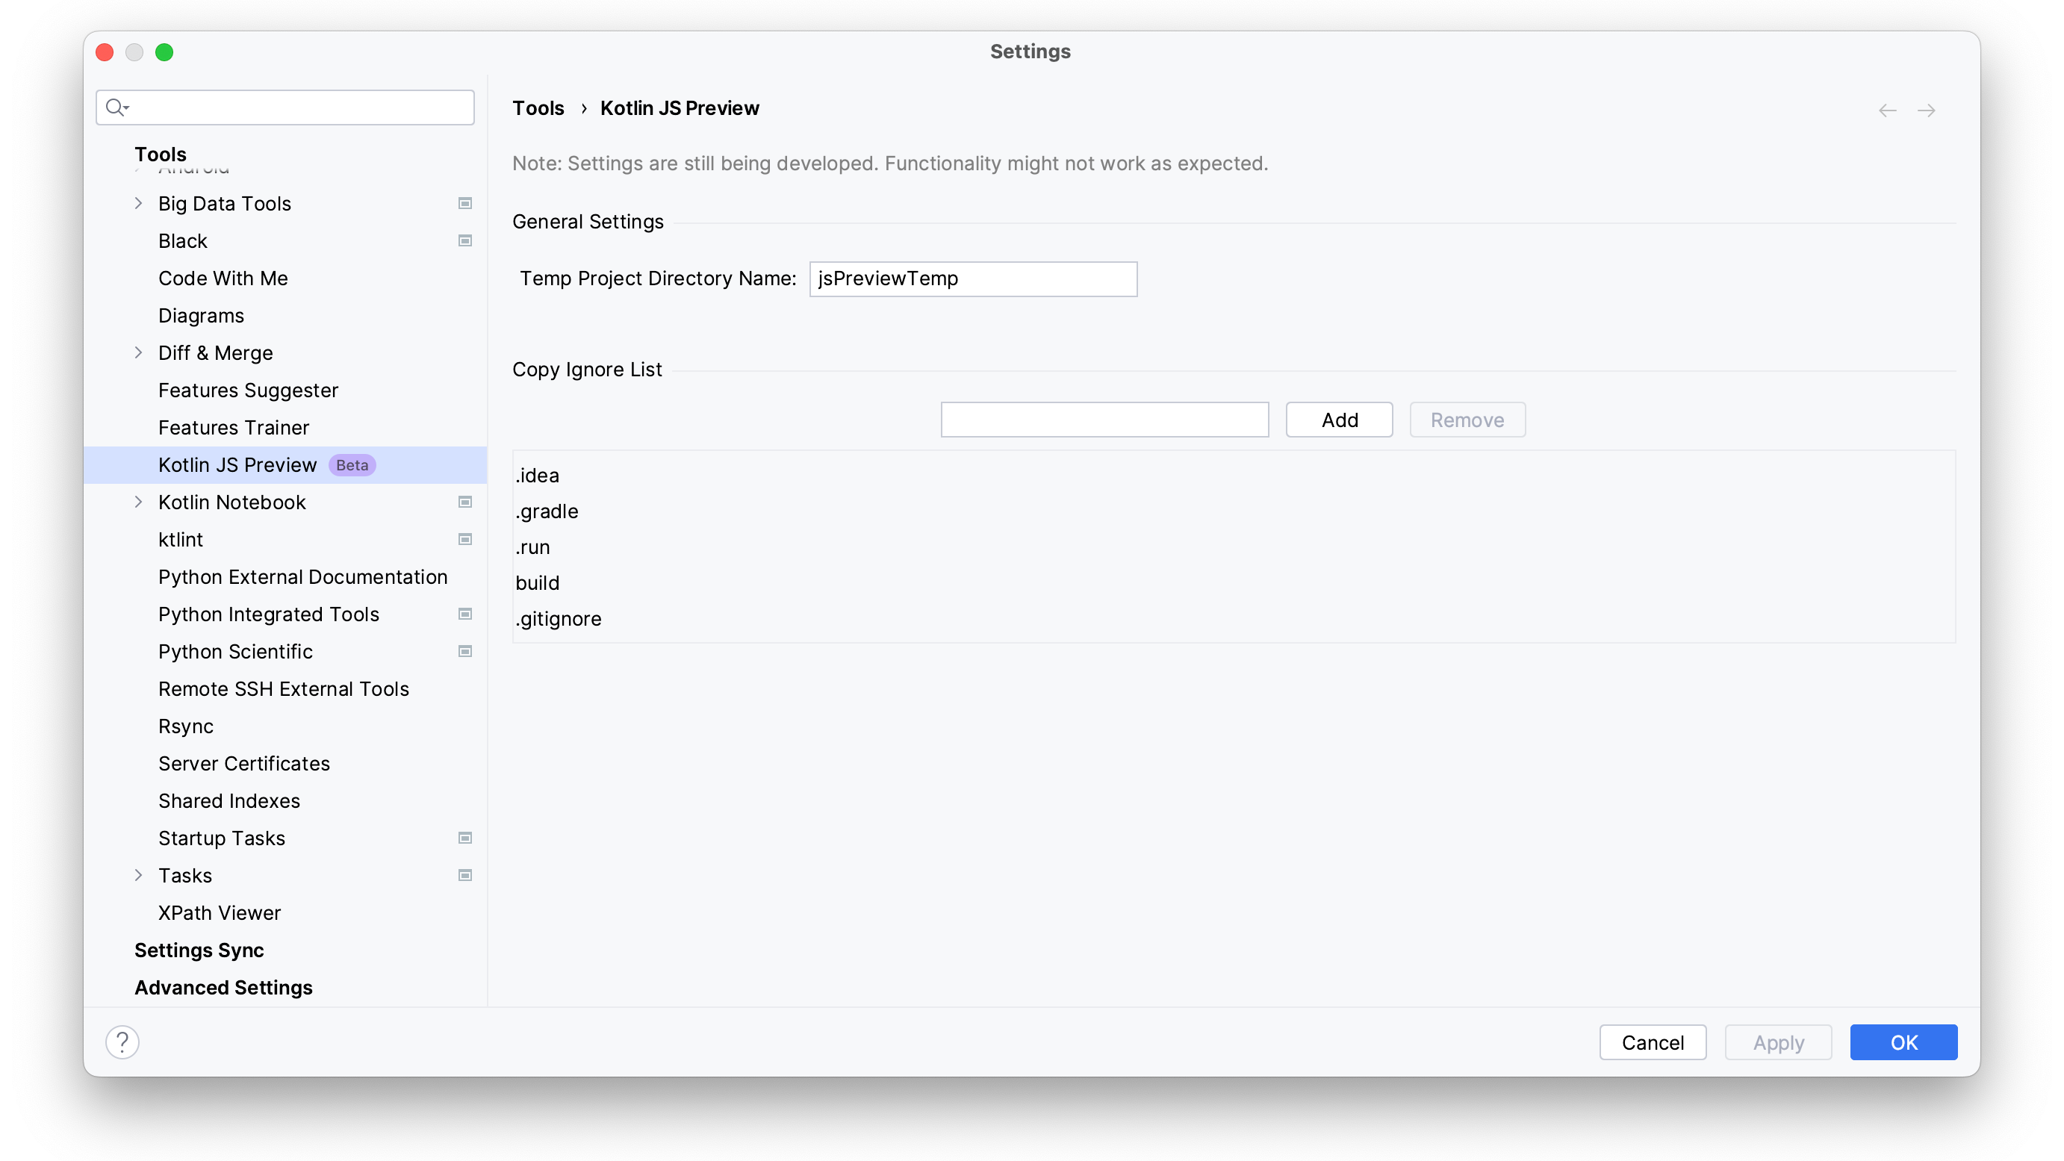This screenshot has height=1161, width=2064.
Task: Click the help icon in bottom left
Action: pyautogui.click(x=120, y=1042)
